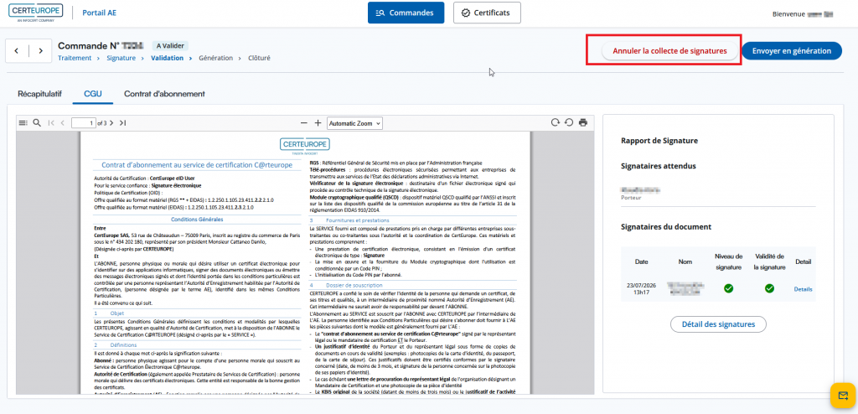Image resolution: width=858 pixels, height=414 pixels.
Task: Click the date 23/07/2026 13h17 cell
Action: pos(641,288)
